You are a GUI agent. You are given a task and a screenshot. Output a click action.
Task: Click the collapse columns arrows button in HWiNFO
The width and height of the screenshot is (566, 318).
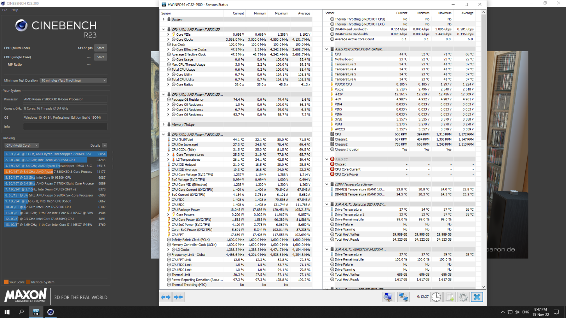coord(179,297)
